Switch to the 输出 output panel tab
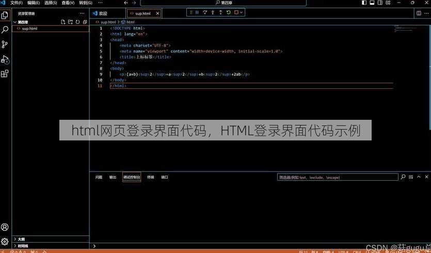This screenshot has height=253, width=431. click(x=113, y=178)
